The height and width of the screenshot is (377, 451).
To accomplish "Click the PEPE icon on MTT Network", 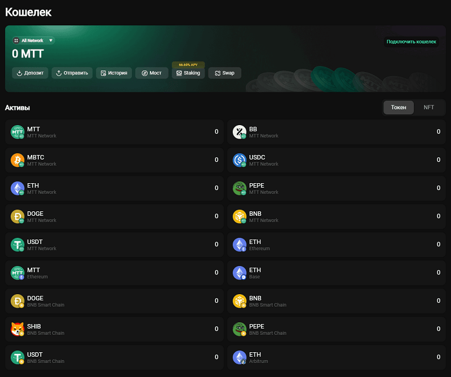I will pos(240,188).
